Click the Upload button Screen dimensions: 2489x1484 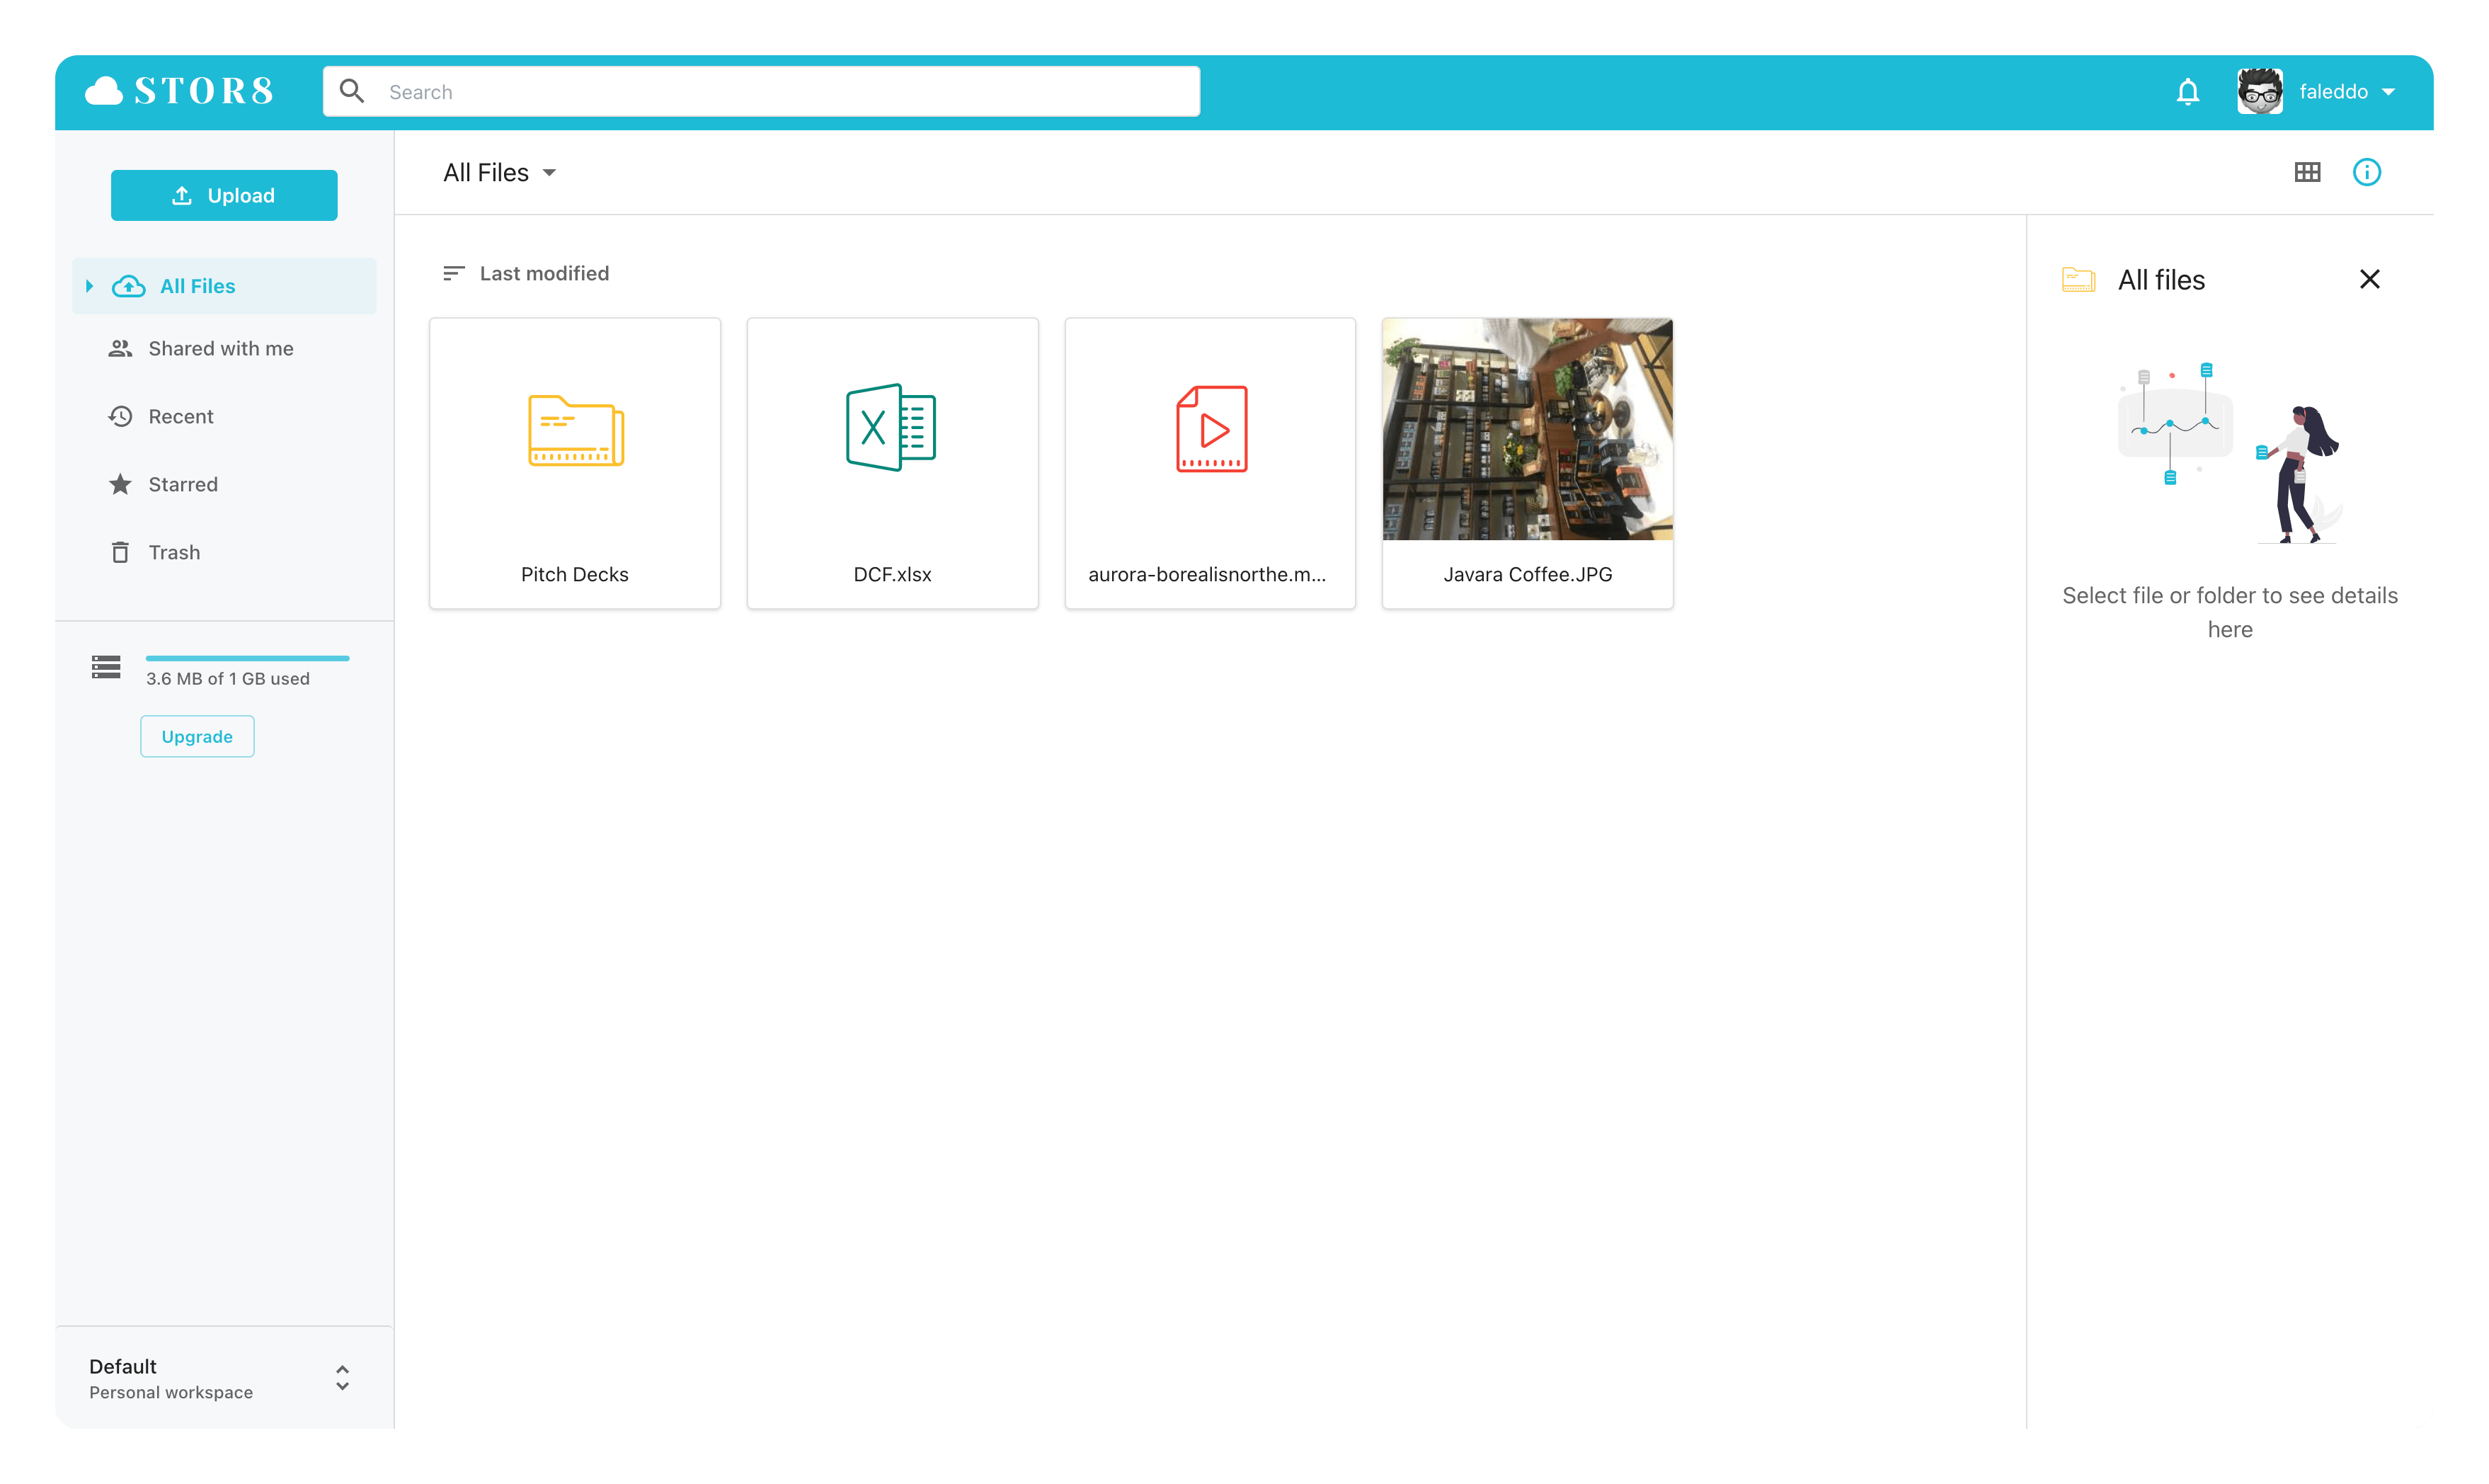click(x=224, y=195)
